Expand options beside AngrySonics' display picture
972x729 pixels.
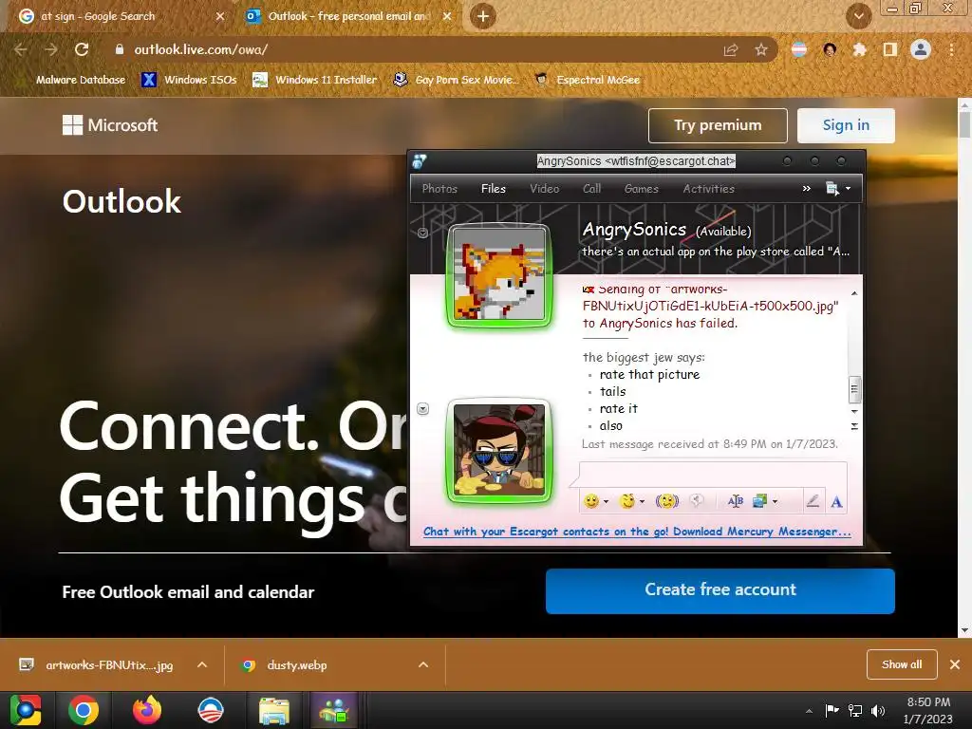click(x=422, y=234)
